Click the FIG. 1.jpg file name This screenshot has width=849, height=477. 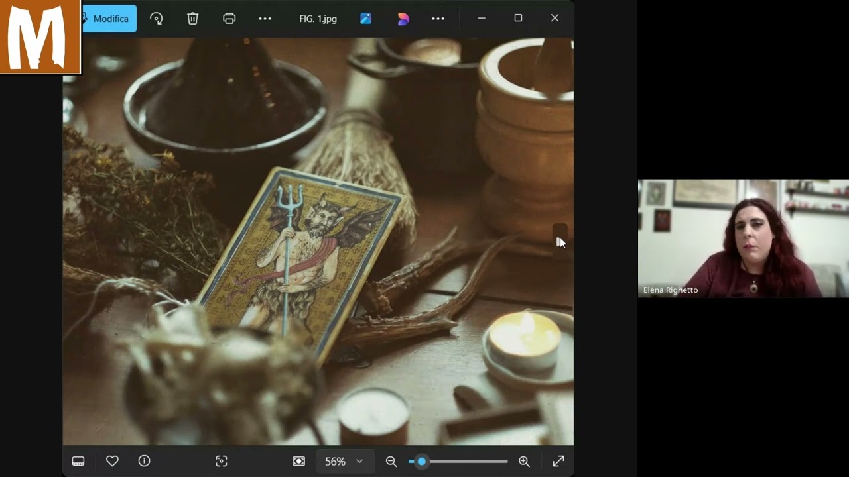pos(318,19)
